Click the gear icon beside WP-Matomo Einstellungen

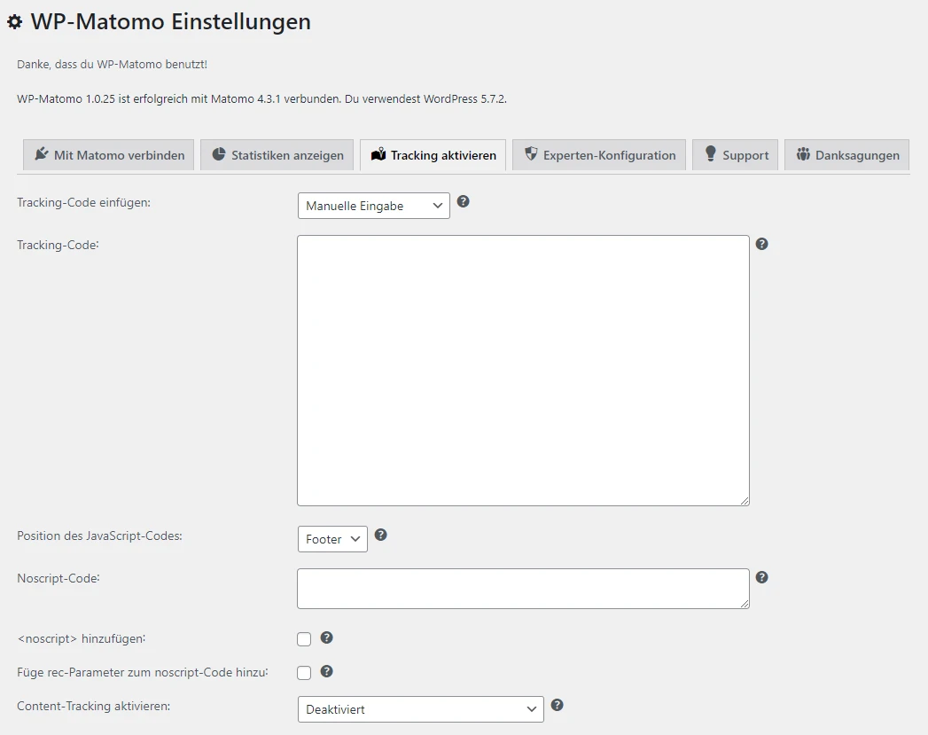tap(15, 22)
